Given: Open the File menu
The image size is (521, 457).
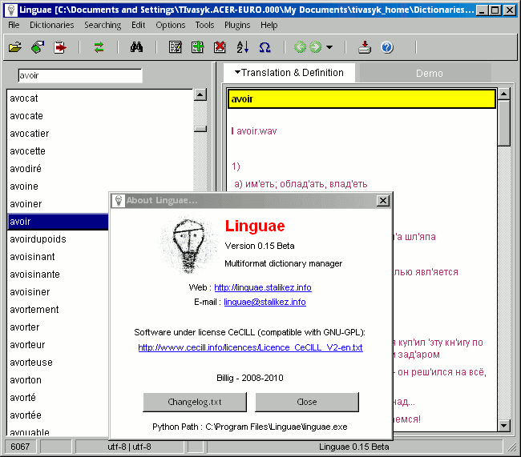Looking at the screenshot, I should tap(14, 25).
